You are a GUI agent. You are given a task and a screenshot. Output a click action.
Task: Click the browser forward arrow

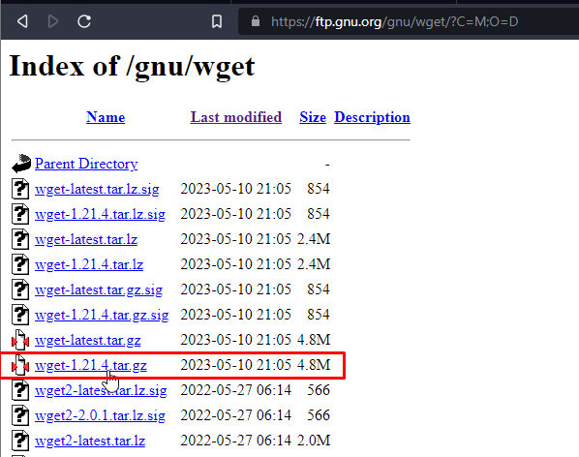[x=53, y=21]
